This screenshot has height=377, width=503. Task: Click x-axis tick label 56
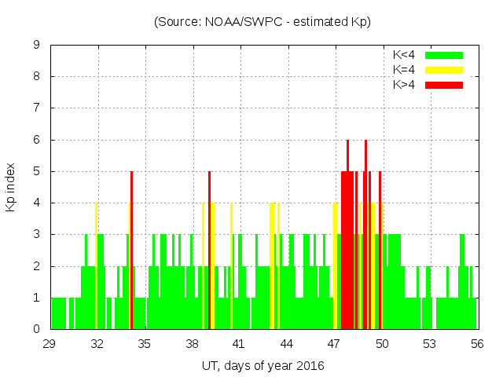tap(476, 344)
